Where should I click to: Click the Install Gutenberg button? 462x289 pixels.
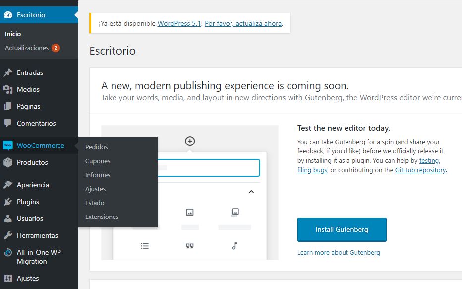(342, 229)
